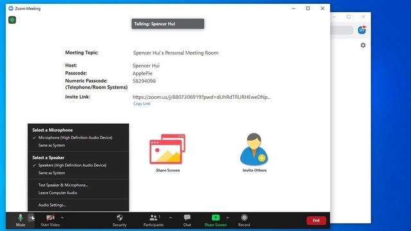Close the Zoom Meeting window

pos(322,8)
